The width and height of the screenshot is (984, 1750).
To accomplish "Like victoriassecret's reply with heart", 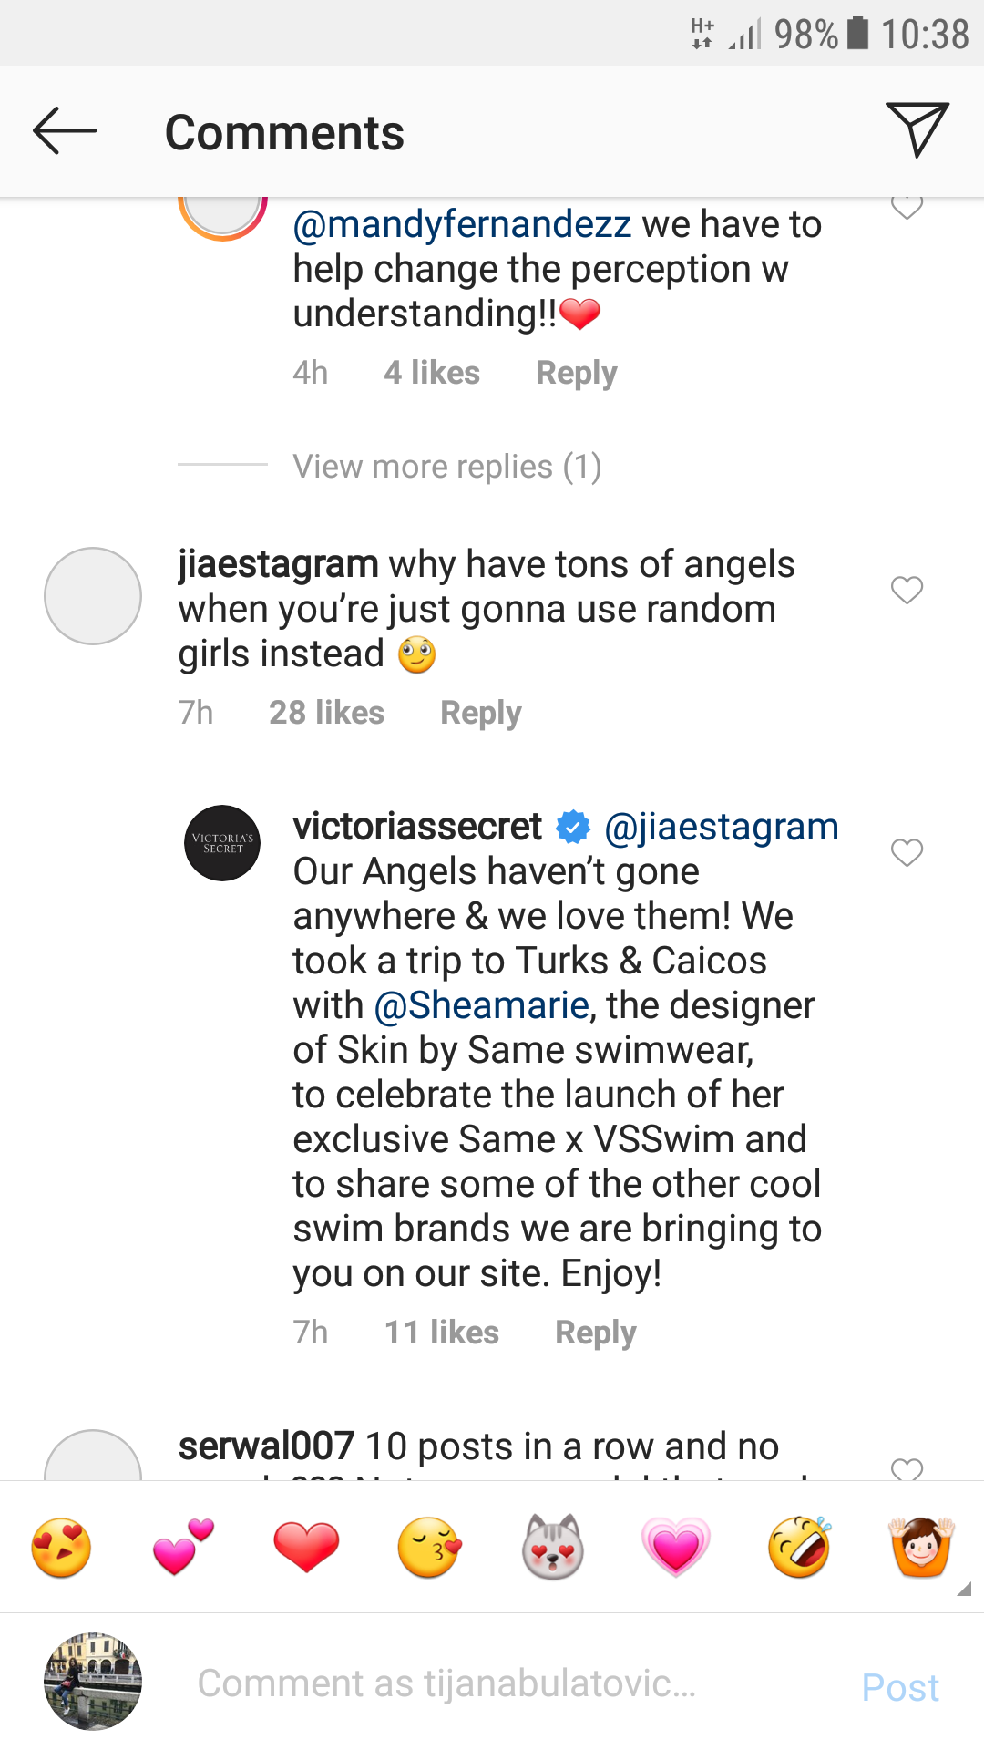I will coord(907,853).
